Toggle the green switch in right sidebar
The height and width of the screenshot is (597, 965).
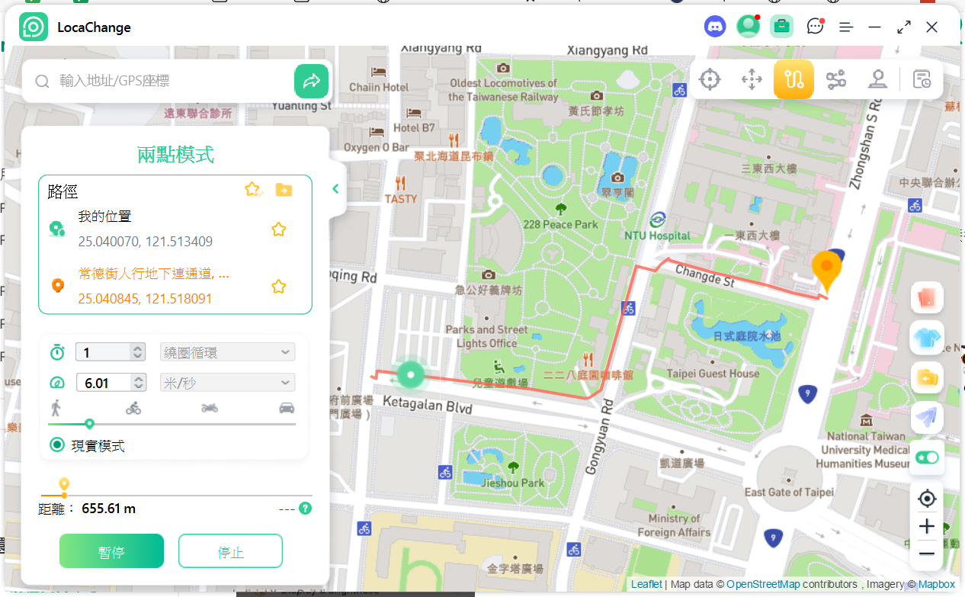pos(927,457)
